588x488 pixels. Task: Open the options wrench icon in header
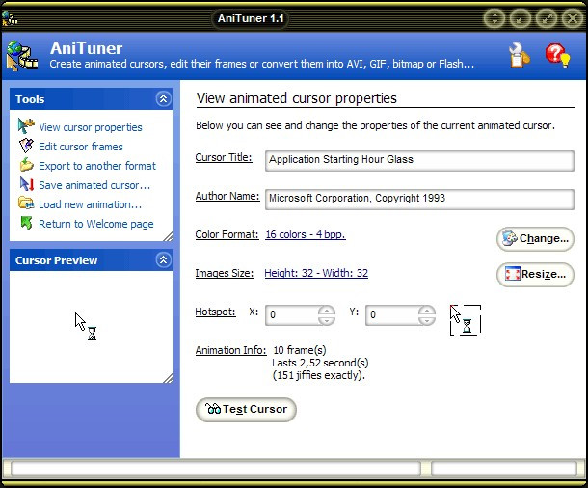coord(519,55)
